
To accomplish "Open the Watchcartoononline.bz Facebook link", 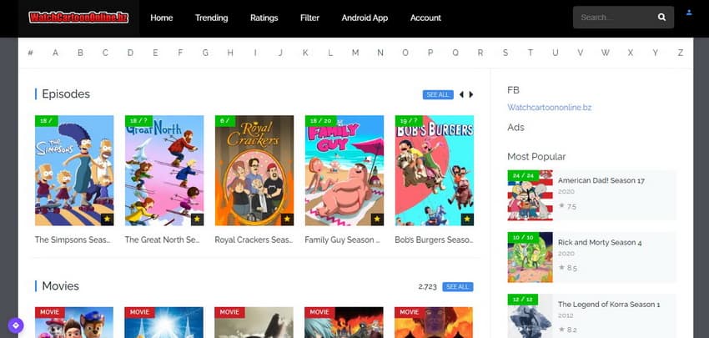I will click(x=549, y=108).
